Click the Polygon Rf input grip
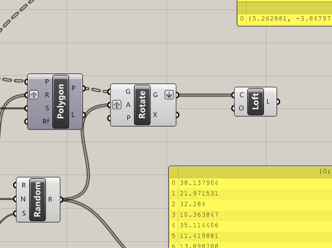Viewport: 332px width, 248px height. (x=26, y=122)
